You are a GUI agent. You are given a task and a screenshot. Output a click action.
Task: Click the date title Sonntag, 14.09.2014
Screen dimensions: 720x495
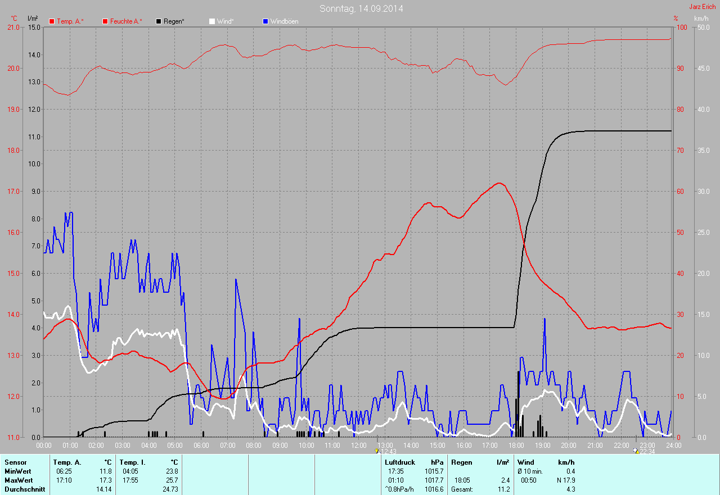[361, 8]
